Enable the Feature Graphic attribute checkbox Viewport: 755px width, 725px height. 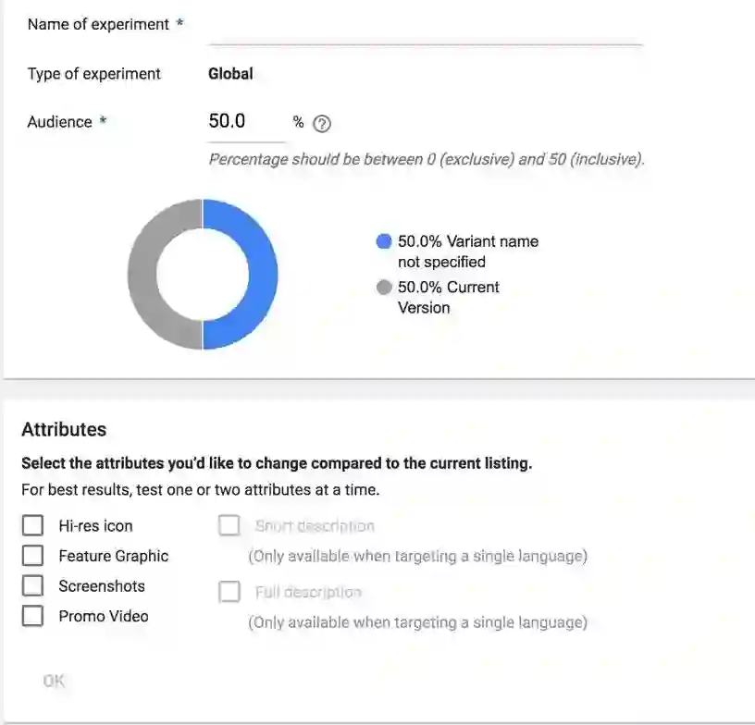(32, 556)
